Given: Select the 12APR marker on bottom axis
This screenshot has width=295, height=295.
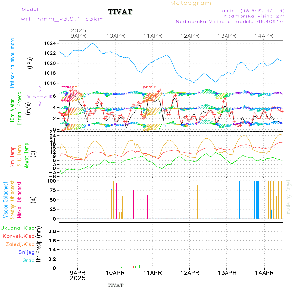Looking at the screenshot, I should [190, 272].
